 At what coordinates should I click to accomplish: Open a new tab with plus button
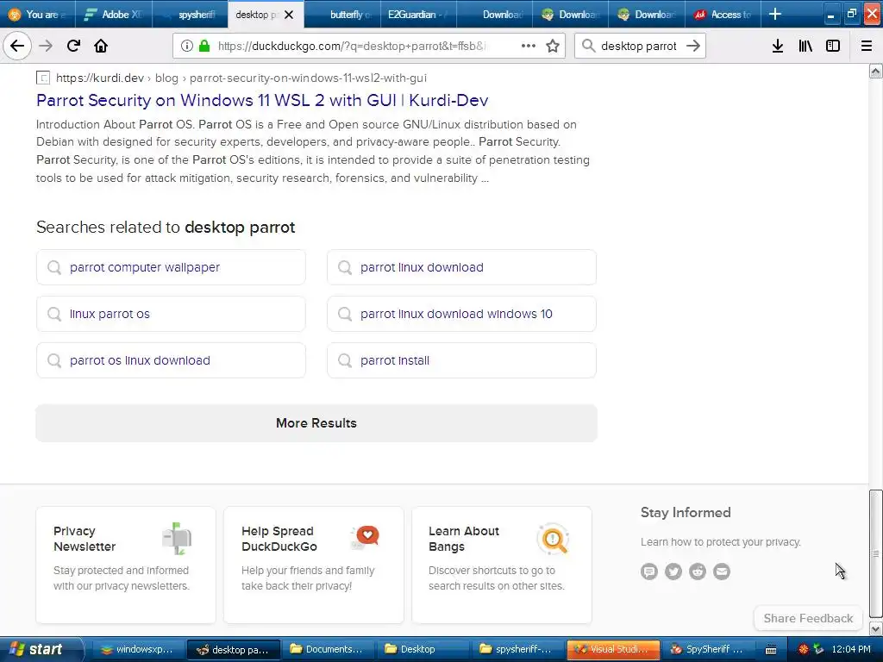point(775,14)
